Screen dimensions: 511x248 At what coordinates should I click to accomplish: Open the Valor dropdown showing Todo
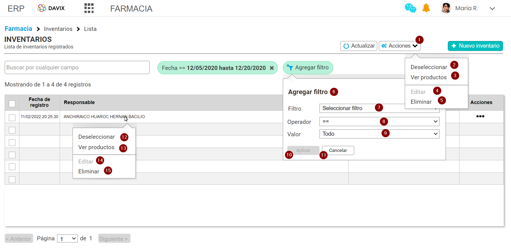379,134
